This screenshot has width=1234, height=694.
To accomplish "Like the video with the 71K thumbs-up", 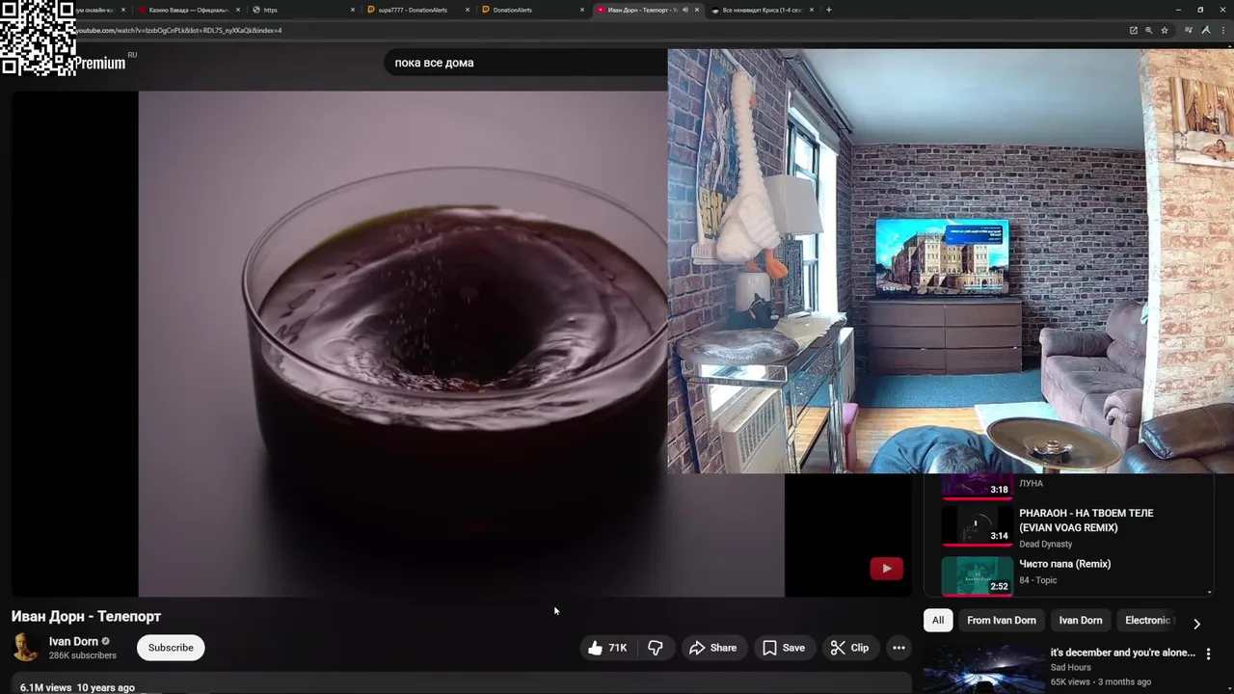I will click(x=607, y=648).
